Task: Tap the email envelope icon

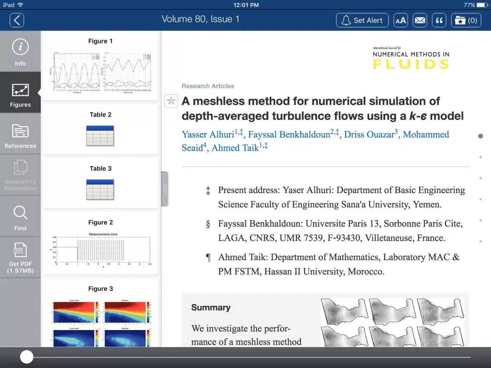Action: pyautogui.click(x=420, y=20)
